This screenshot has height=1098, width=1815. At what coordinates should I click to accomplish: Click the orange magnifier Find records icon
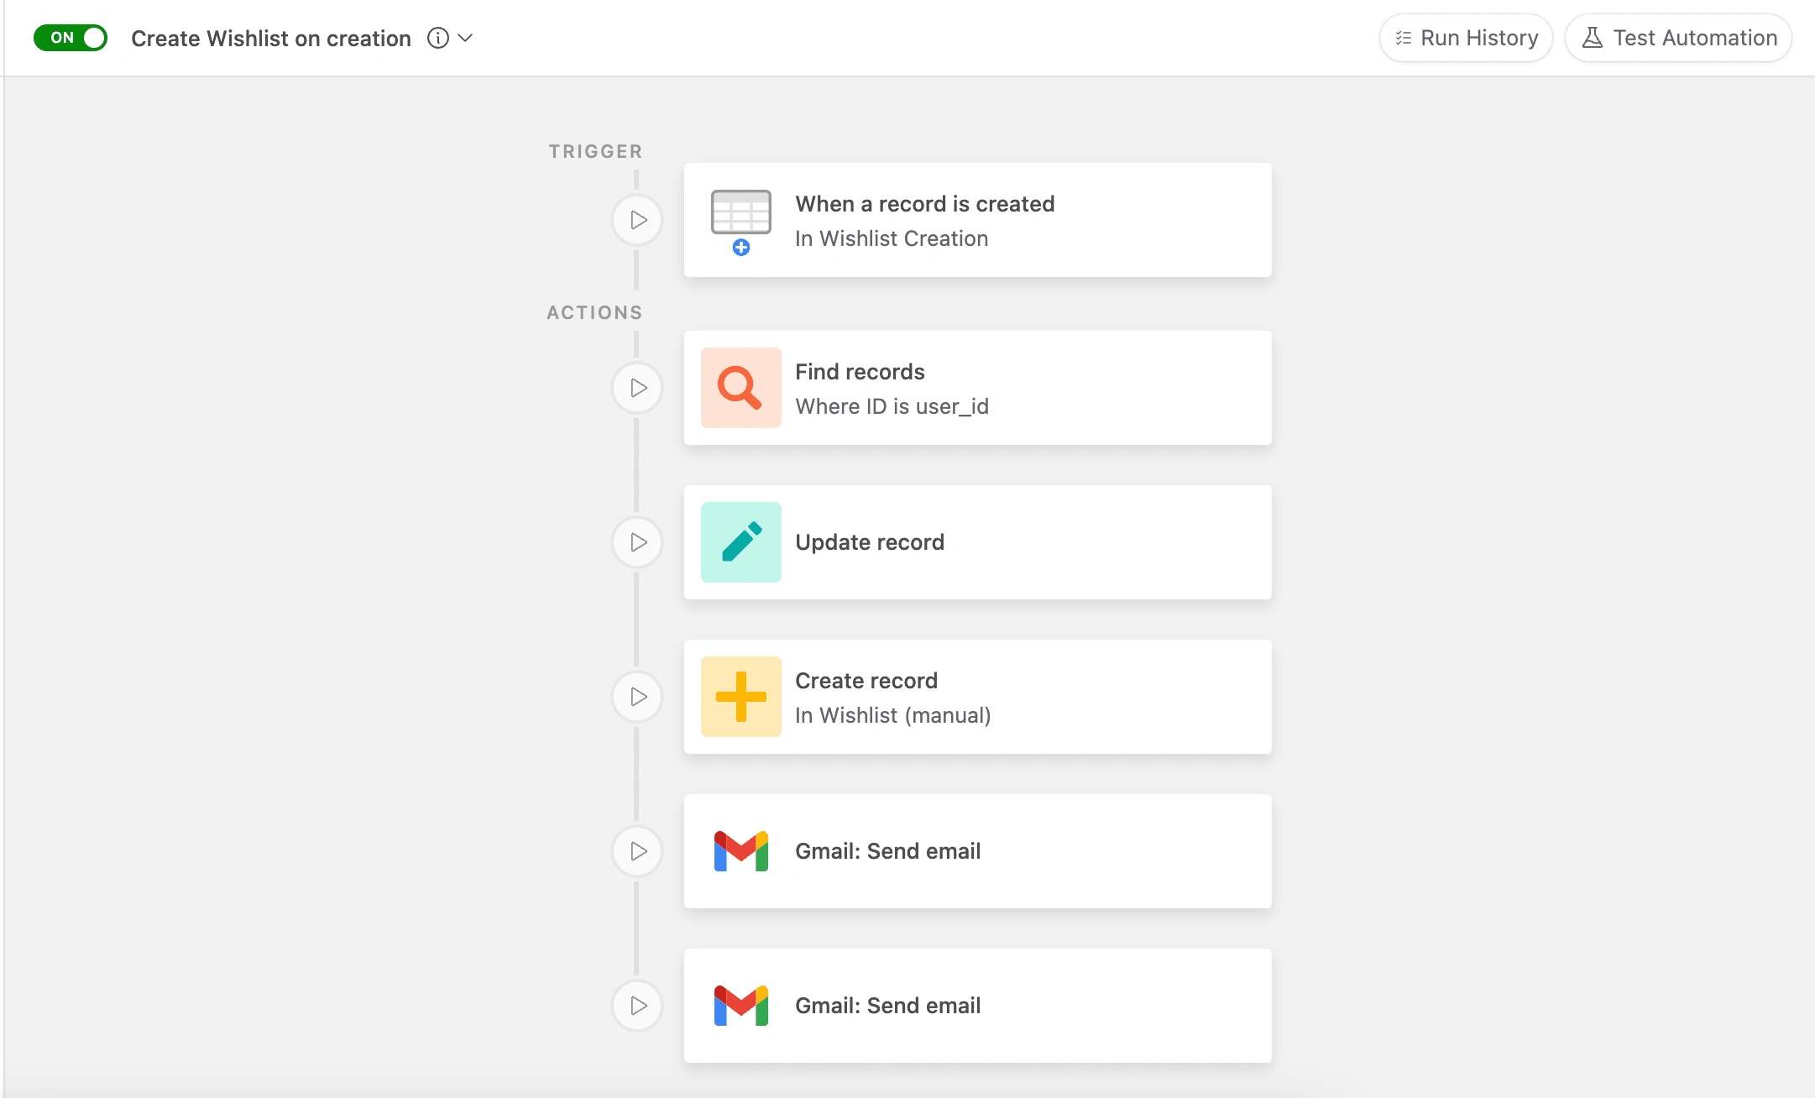pyautogui.click(x=740, y=388)
